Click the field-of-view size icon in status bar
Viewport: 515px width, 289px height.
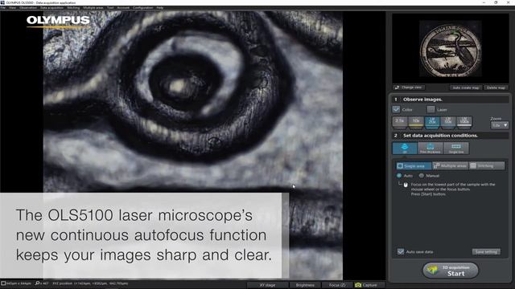pyautogui.click(x=3, y=283)
